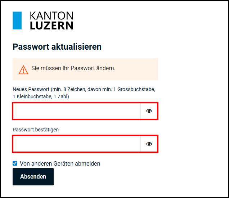Click the blue Kanton Luzern logo bar
The height and width of the screenshot is (198, 229).
(17, 21)
